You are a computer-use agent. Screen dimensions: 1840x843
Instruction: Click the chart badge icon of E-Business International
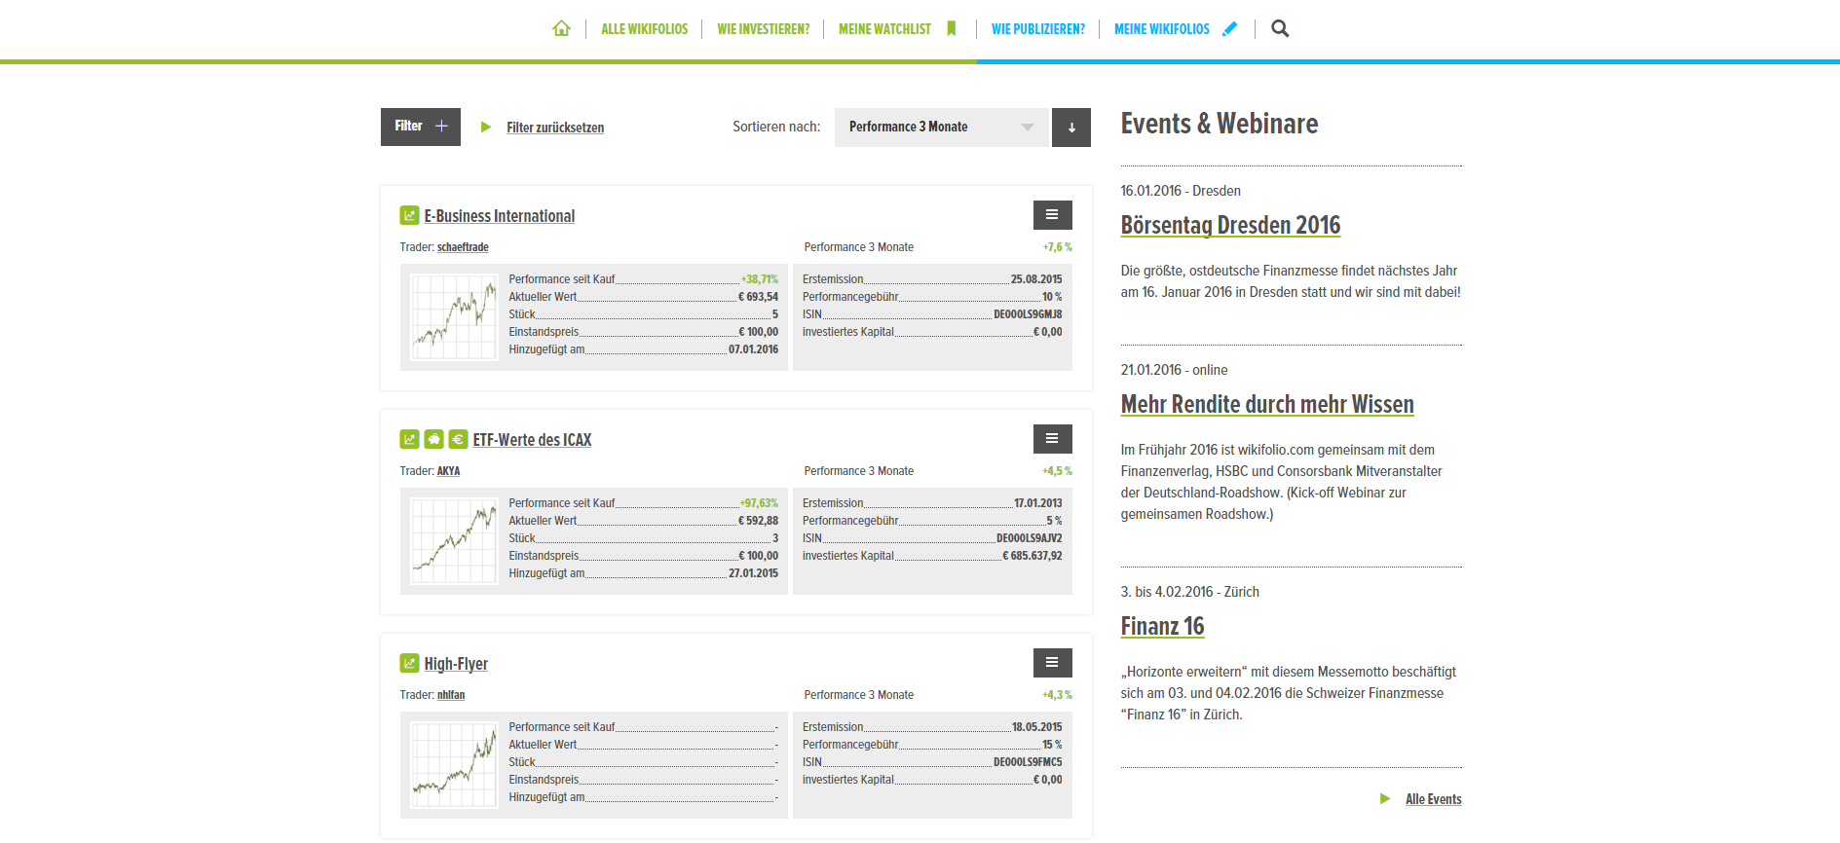410,215
